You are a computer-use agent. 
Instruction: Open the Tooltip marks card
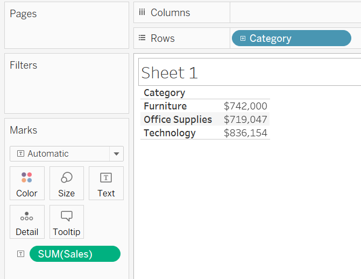pyautogui.click(x=67, y=222)
